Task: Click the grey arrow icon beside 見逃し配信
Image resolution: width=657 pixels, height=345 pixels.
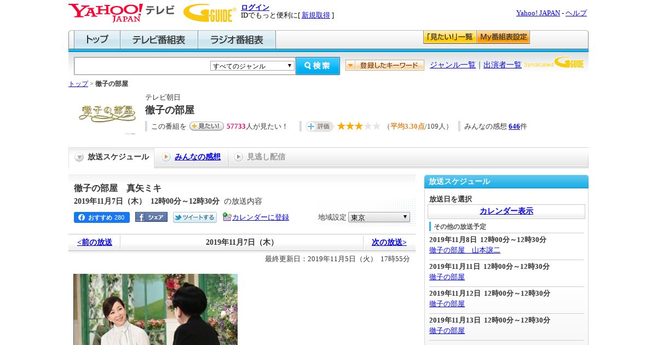Action: click(x=238, y=157)
